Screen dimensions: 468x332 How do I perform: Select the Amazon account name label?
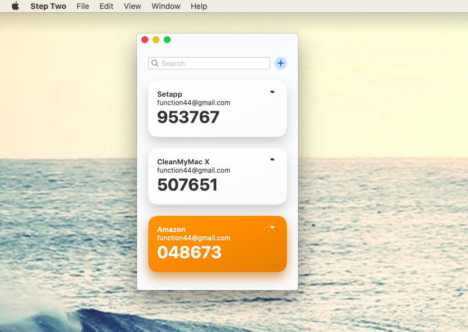point(171,229)
